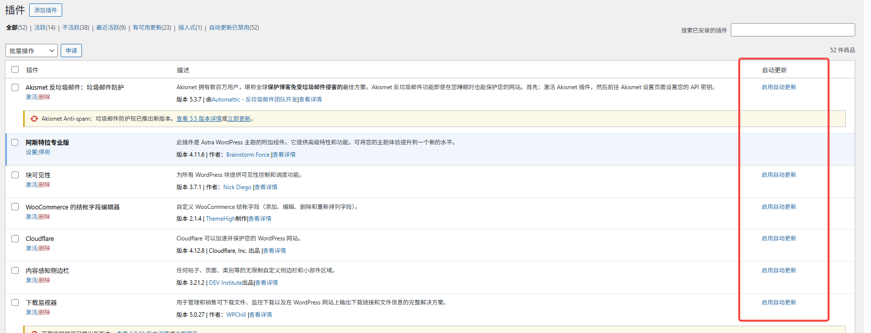The width and height of the screenshot is (871, 333).
Task: Activate the 块可见性 plugin
Action: click(31, 185)
